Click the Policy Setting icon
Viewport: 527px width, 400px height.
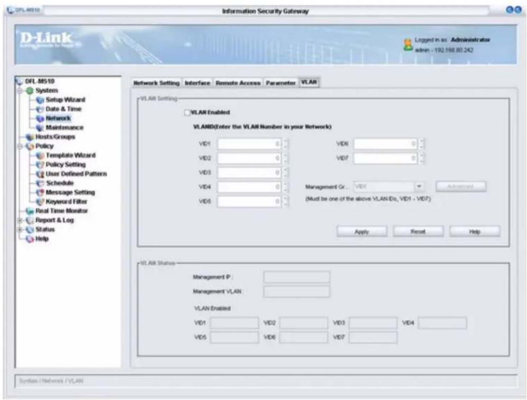pyautogui.click(x=40, y=164)
